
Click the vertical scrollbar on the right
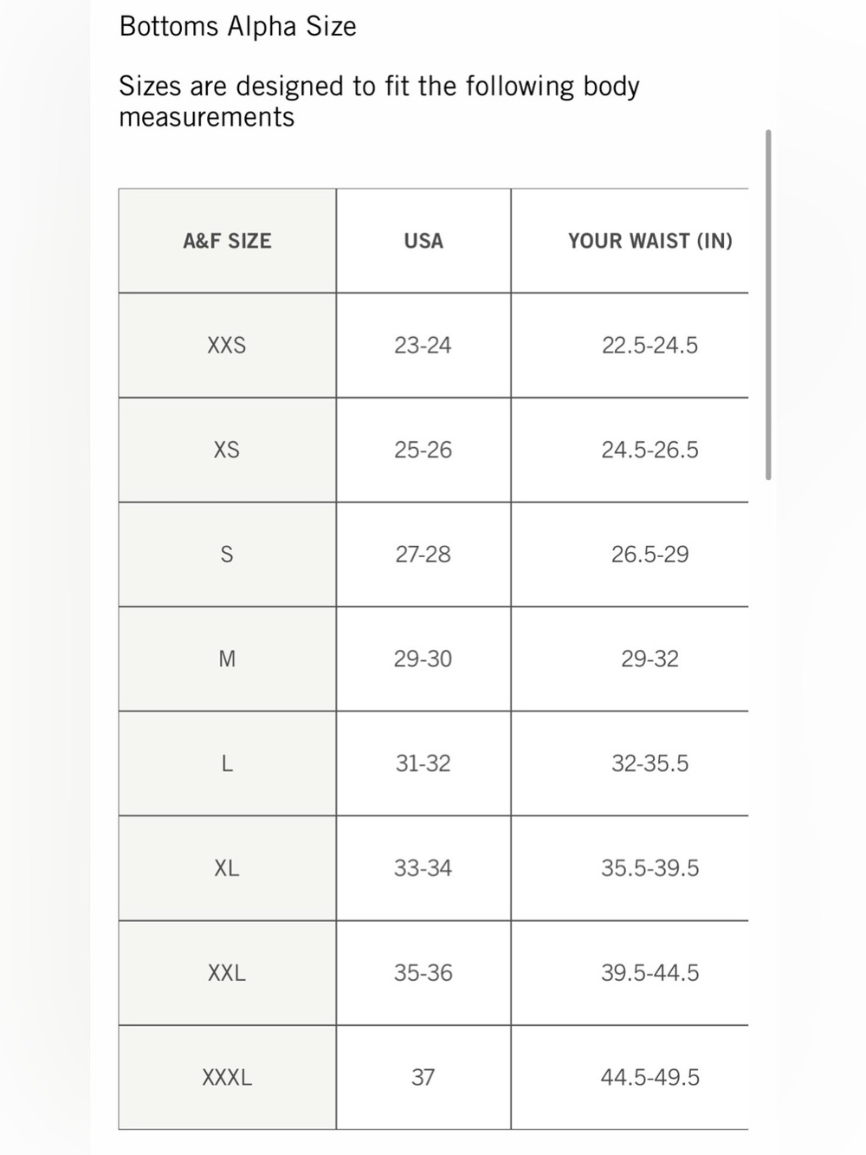[x=768, y=305]
